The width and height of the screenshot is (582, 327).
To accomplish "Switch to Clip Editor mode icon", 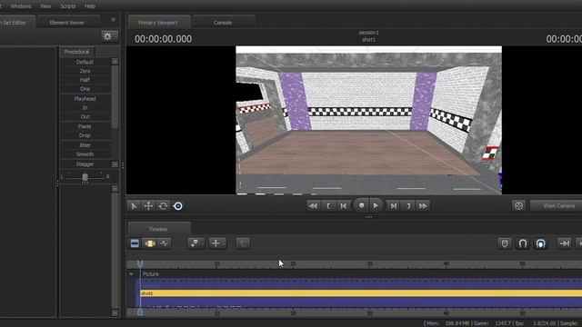I will 135,243.
